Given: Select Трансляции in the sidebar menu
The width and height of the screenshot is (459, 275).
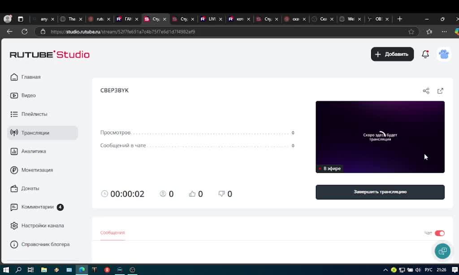Looking at the screenshot, I should 43,133.
